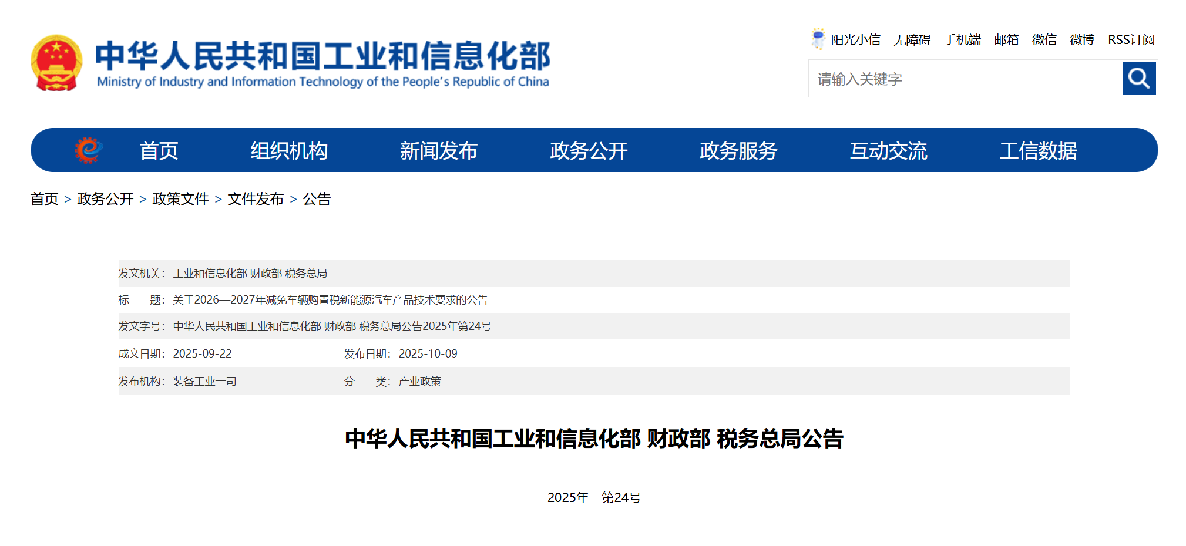
Task: Open the 微信 link
Action: [1044, 40]
